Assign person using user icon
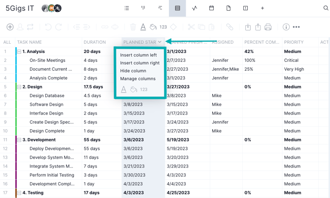The height and width of the screenshot is (198, 330). (20, 27)
